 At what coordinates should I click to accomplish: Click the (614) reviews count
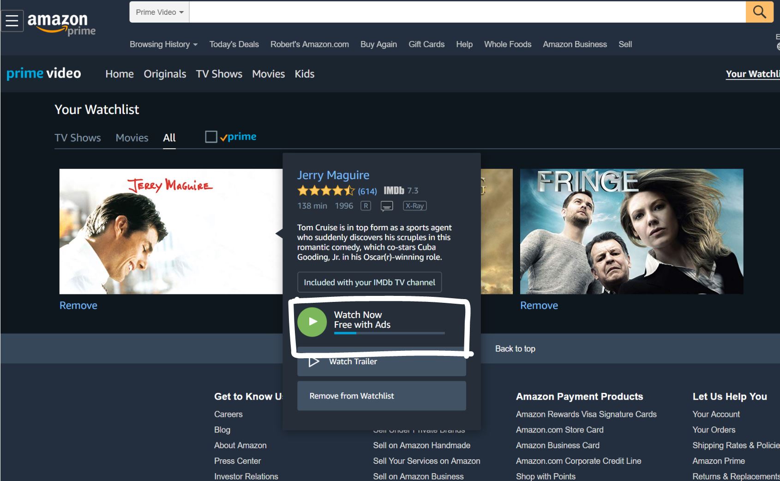point(367,191)
